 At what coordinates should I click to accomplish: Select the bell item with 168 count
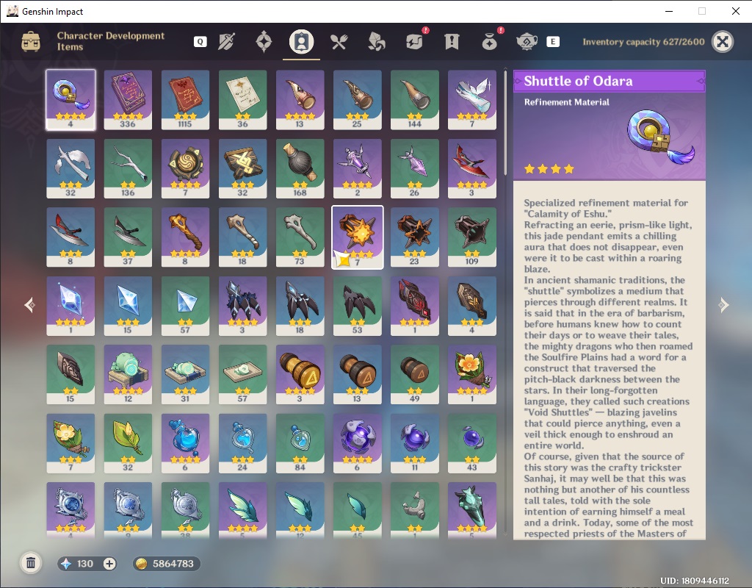click(x=300, y=168)
